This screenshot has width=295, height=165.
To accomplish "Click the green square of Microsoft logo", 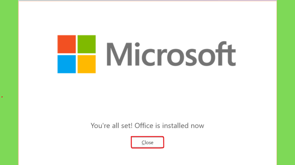I will (86, 44).
